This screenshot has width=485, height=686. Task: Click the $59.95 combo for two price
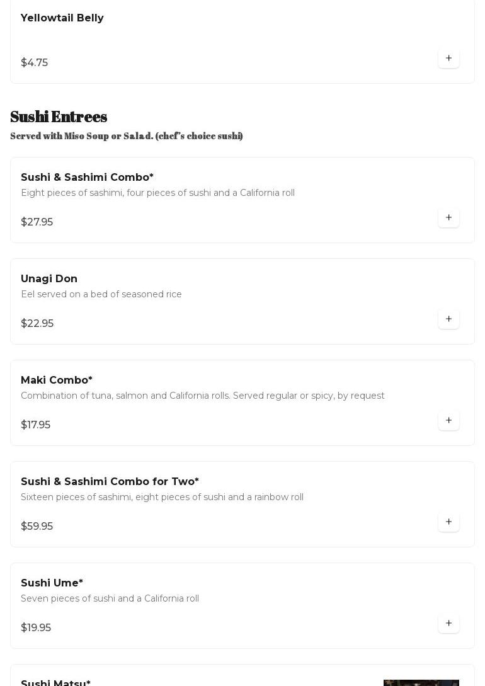(37, 527)
